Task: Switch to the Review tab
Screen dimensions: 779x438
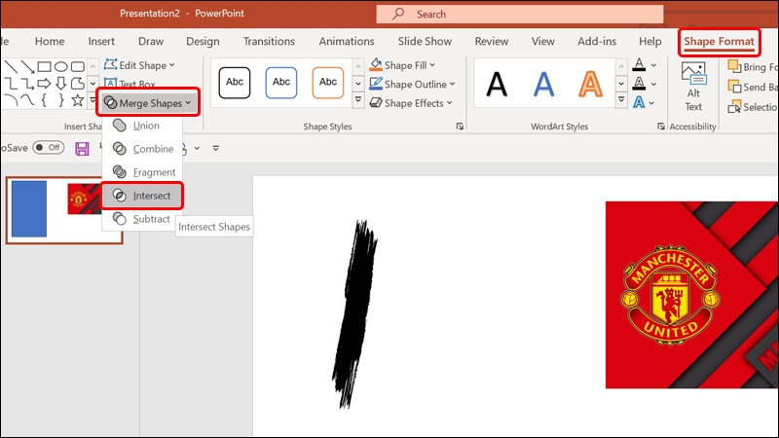Action: click(492, 41)
